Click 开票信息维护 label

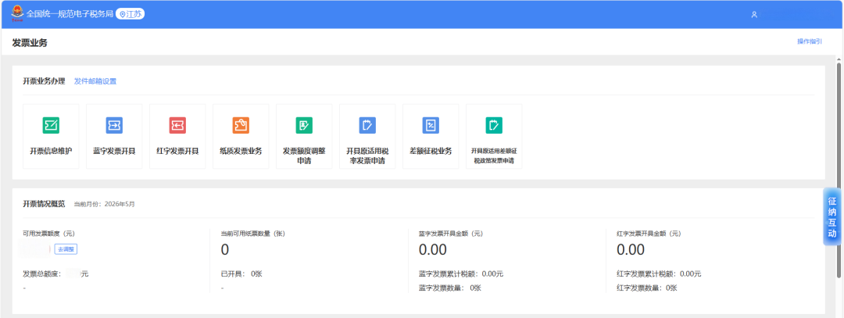51,152
